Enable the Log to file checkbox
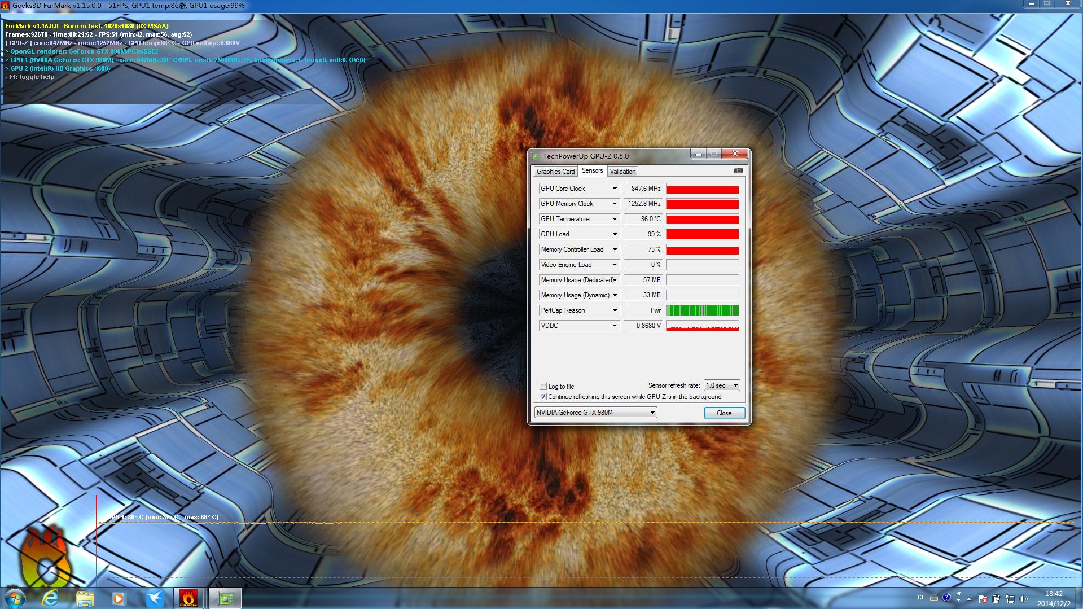This screenshot has width=1083, height=609. [x=544, y=386]
